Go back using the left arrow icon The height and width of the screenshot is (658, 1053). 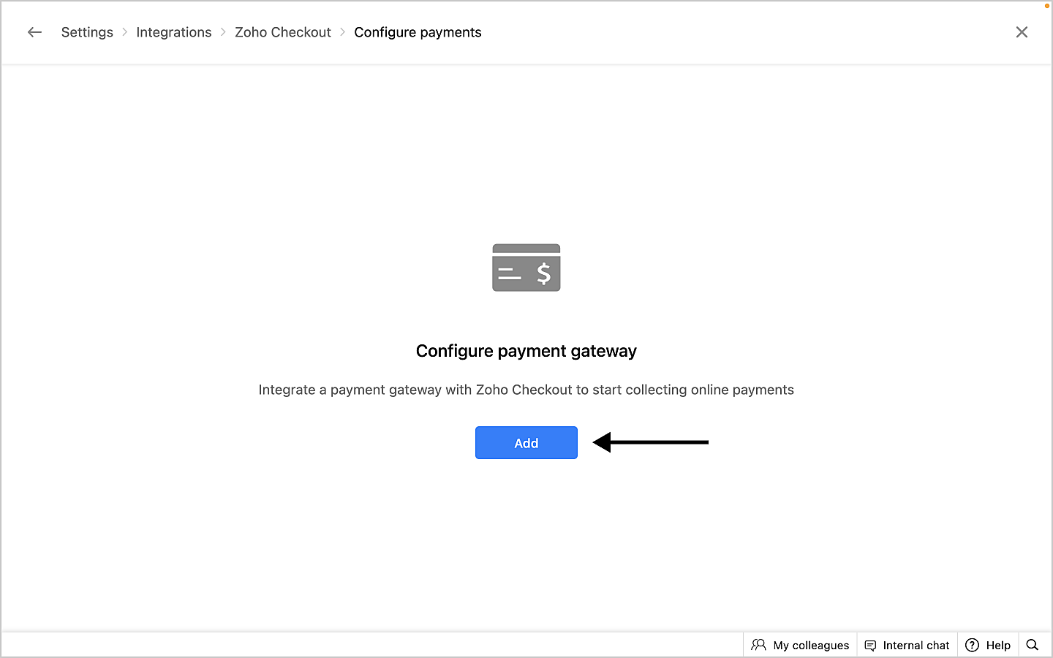tap(34, 32)
